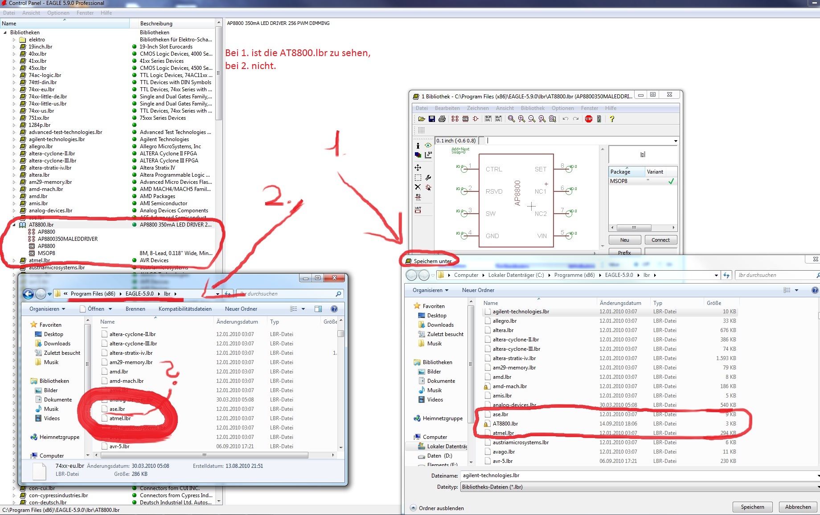Print from library editor toolbar
Viewport: 820px width, 515px height.
click(442, 119)
